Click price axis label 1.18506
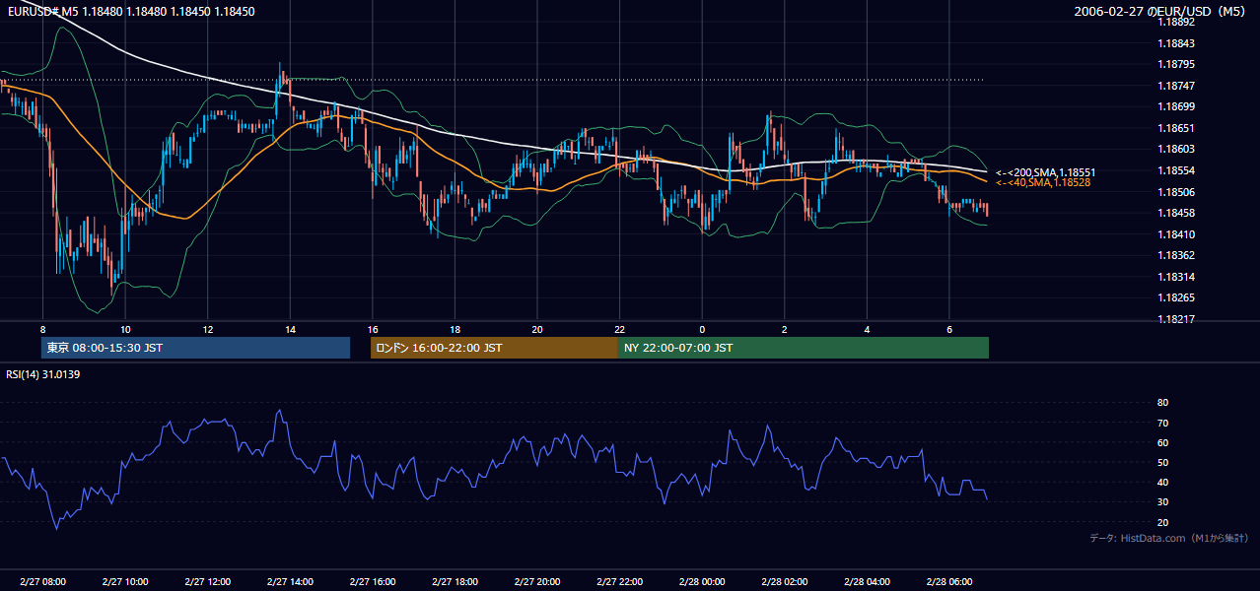Screen dimensions: 1260x591 click(x=1176, y=192)
